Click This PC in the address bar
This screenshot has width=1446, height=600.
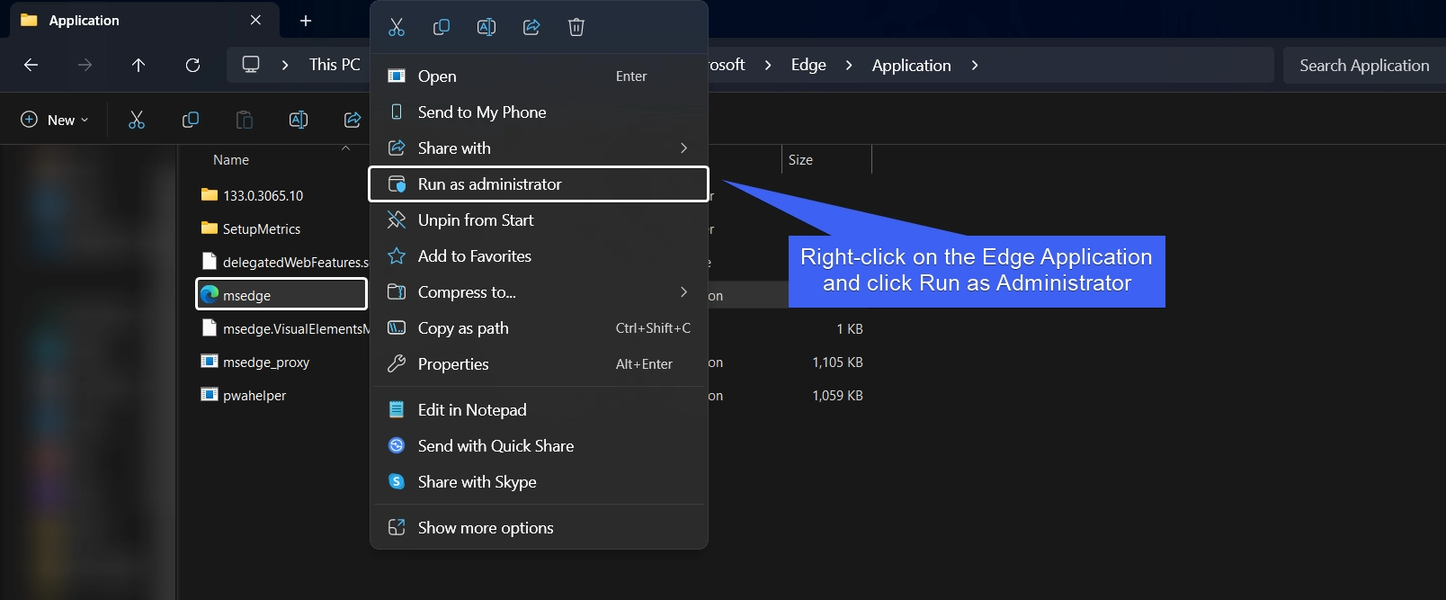coord(335,65)
